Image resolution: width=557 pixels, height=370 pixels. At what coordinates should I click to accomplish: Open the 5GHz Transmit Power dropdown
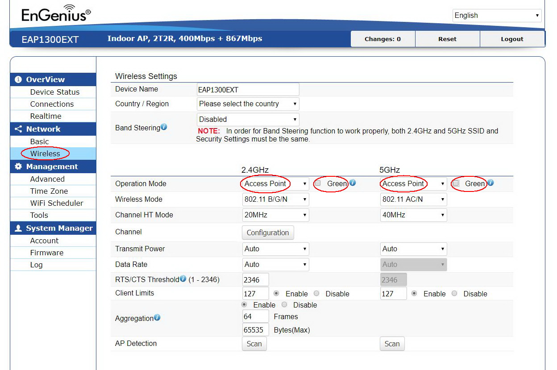(x=413, y=249)
